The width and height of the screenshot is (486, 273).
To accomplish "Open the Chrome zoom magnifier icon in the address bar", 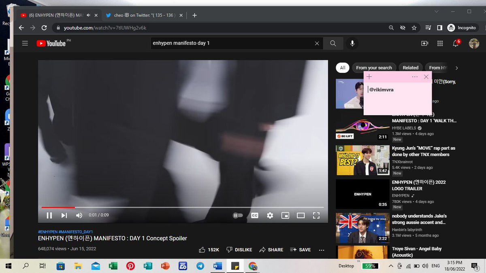I will pos(391,28).
